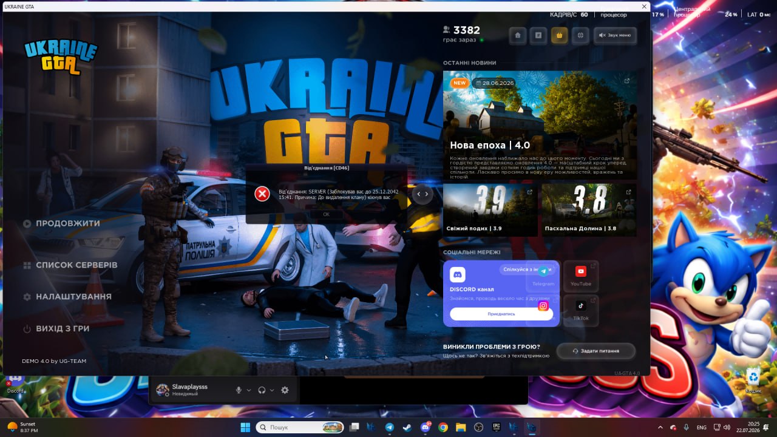Screen dimensions: 777x437
Task: Click the NEW badge on news
Action: point(460,83)
